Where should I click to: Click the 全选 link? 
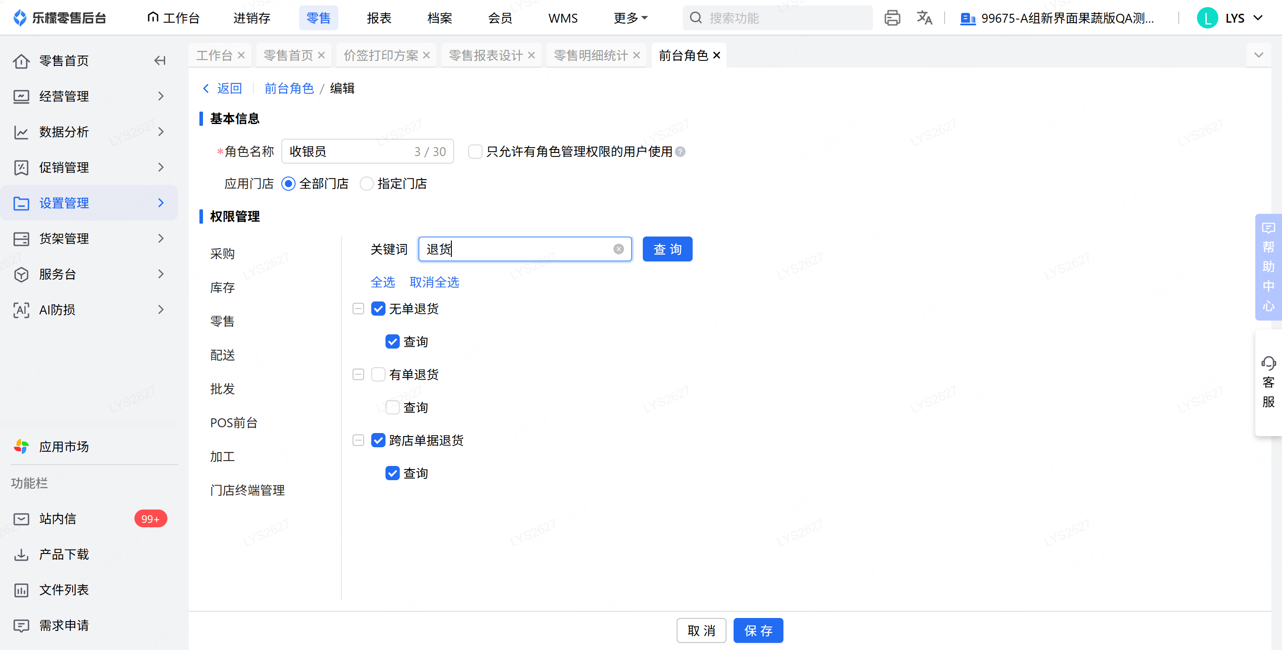point(383,282)
